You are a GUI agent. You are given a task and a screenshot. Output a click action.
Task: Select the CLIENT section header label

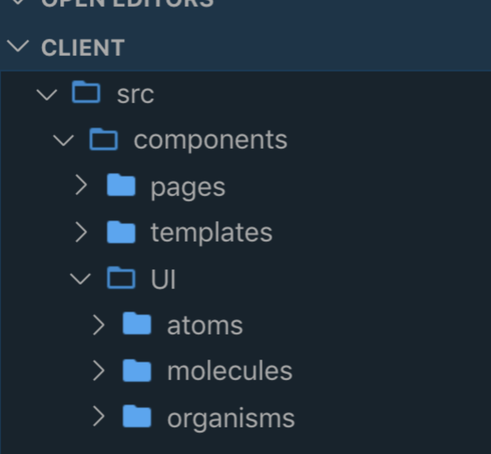[83, 48]
